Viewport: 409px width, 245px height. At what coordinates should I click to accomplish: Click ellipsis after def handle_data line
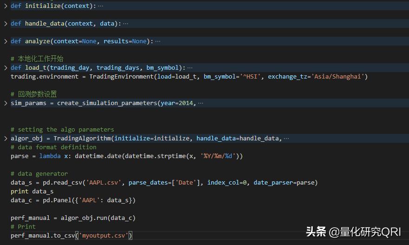coord(125,24)
